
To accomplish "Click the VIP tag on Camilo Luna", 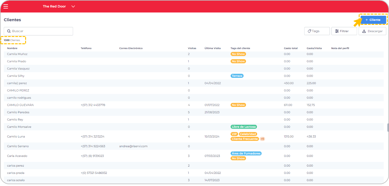I will pyautogui.click(x=234, y=134).
